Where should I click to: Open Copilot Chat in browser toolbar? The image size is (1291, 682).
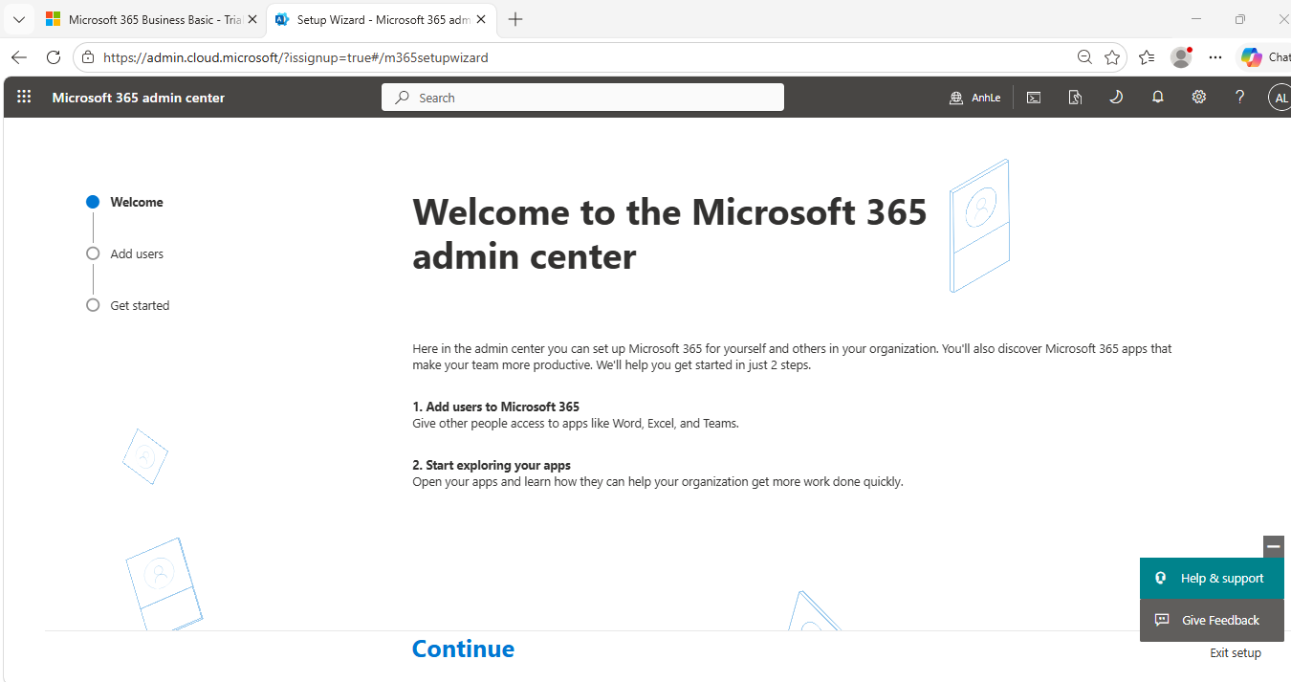[1264, 57]
